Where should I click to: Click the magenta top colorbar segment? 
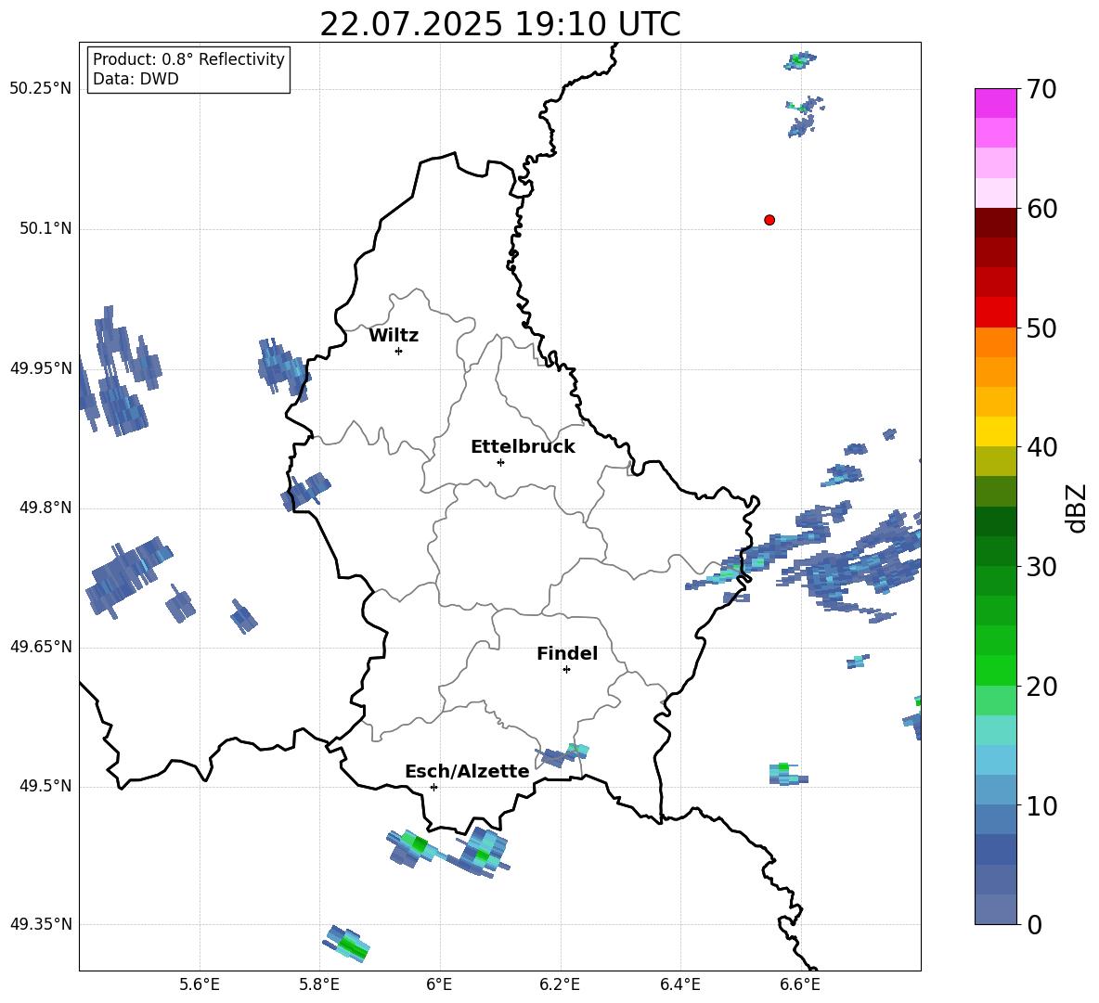coord(995,104)
